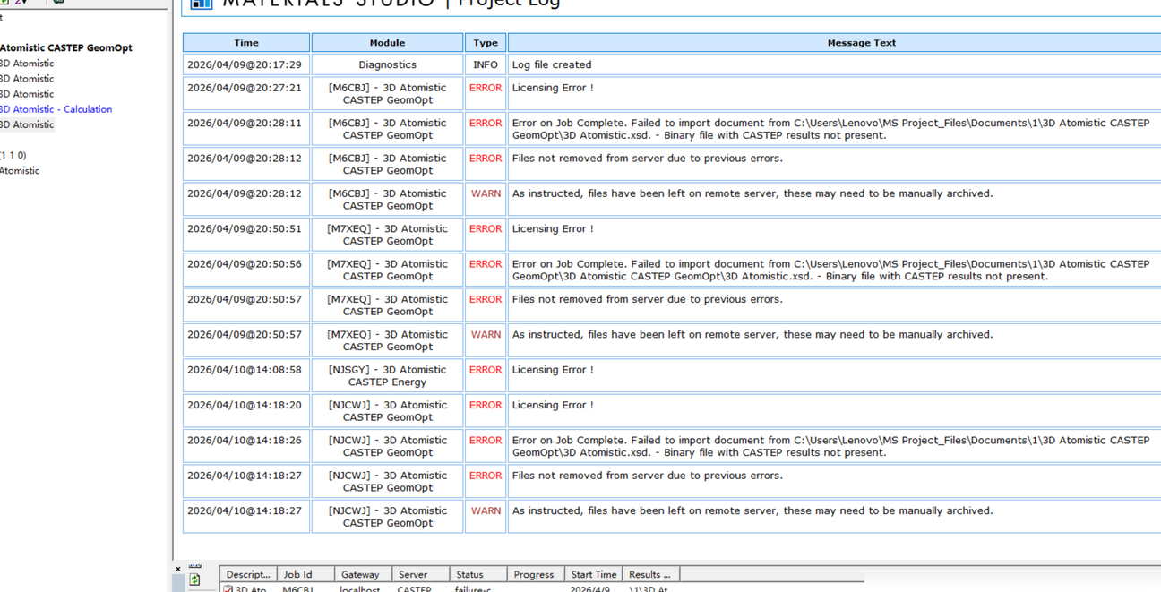Sort jobs by the Job Id column
The height and width of the screenshot is (592, 1161).
[x=305, y=575]
